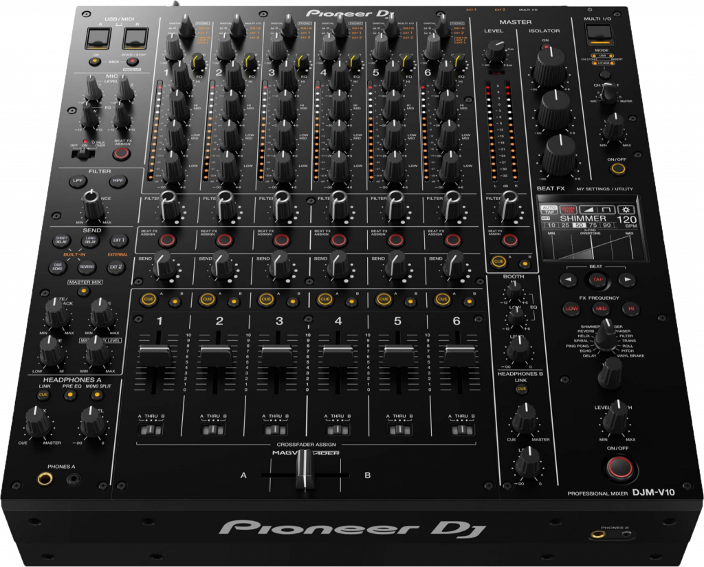
Task: Select the LONG DELAY send button
Action: 90,241
